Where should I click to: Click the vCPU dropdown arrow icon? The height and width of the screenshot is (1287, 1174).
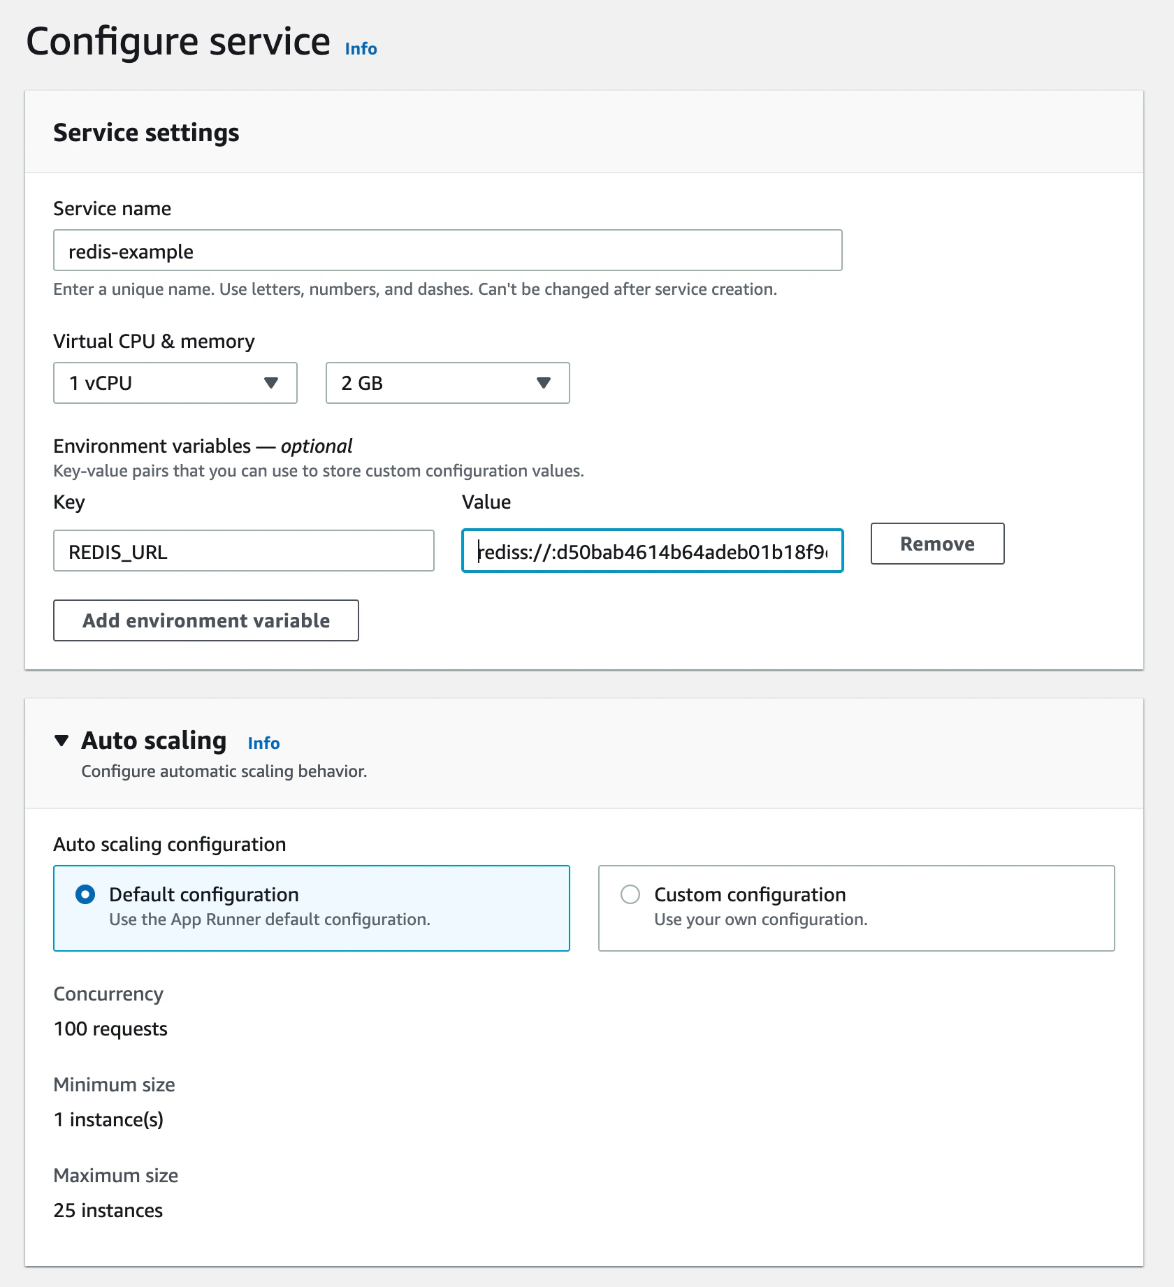pos(271,383)
